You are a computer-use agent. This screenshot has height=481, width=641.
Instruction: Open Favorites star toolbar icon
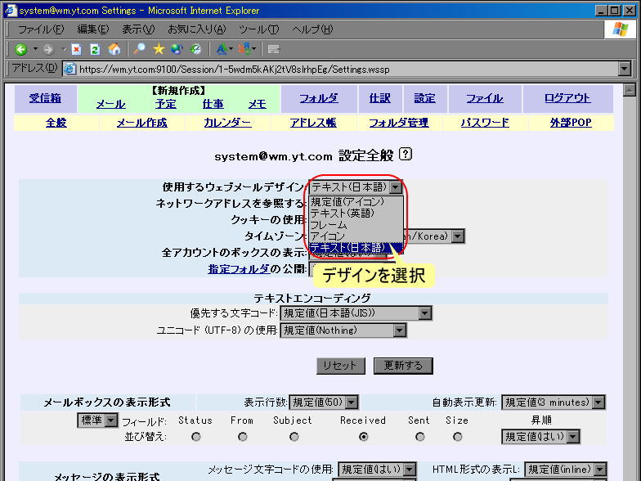(159, 49)
